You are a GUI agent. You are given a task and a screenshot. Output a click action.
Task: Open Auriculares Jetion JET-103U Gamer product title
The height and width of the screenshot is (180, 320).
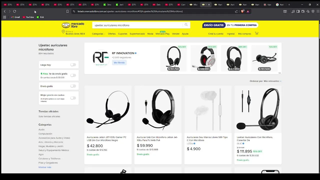106,139
